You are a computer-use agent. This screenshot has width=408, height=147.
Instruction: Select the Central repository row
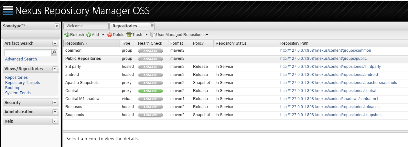coord(236,91)
